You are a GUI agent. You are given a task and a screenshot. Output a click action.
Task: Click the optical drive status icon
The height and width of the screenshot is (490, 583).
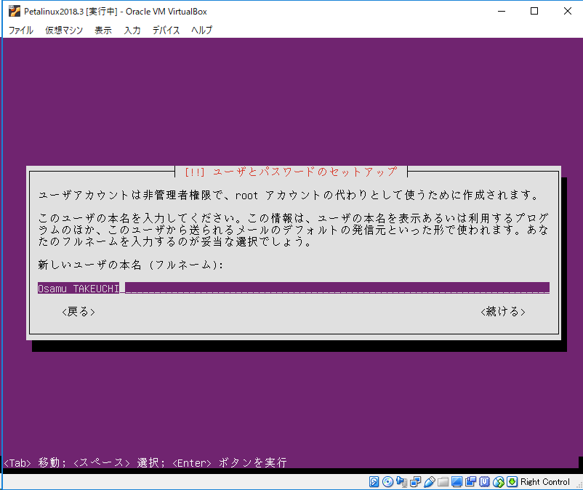click(387, 481)
